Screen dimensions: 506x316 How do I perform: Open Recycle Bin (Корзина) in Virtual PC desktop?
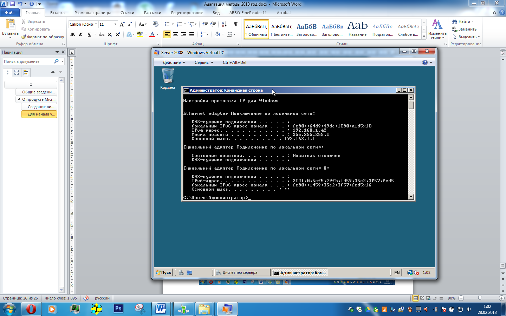pos(168,79)
